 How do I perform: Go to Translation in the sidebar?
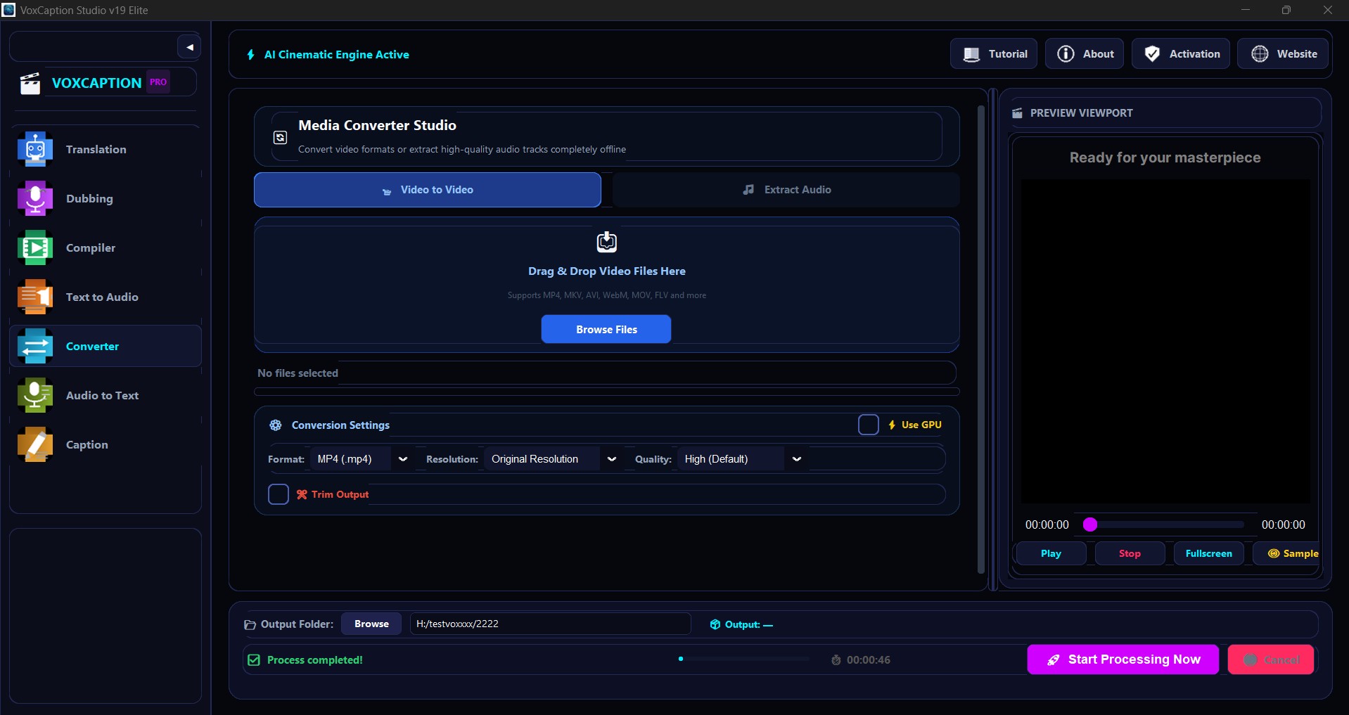click(x=106, y=149)
